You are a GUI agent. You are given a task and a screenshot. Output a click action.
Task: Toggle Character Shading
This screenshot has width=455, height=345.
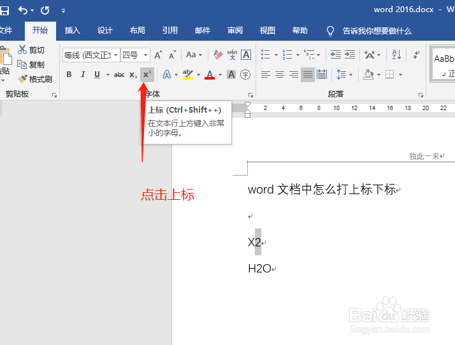pos(231,74)
